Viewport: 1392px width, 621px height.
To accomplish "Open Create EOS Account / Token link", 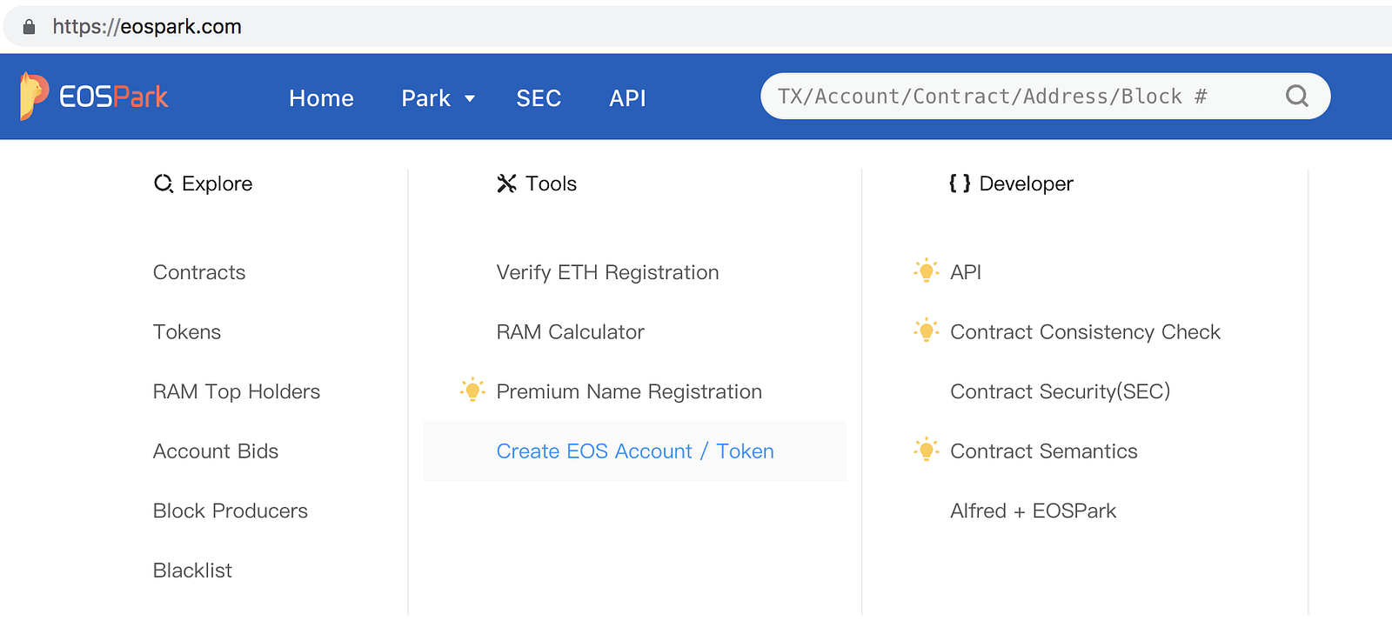I will [635, 451].
